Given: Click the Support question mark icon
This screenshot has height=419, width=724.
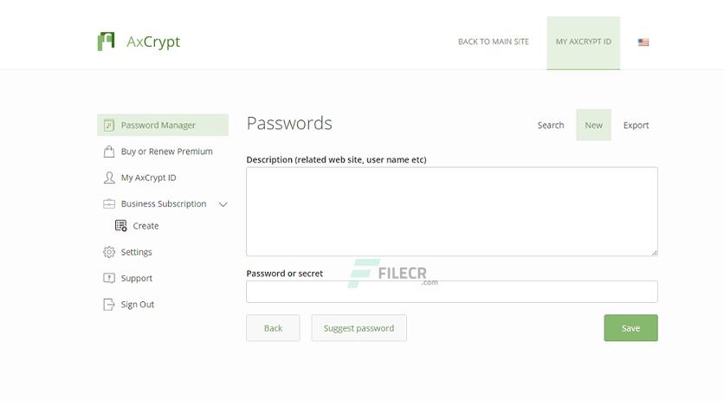Looking at the screenshot, I should click(x=109, y=278).
